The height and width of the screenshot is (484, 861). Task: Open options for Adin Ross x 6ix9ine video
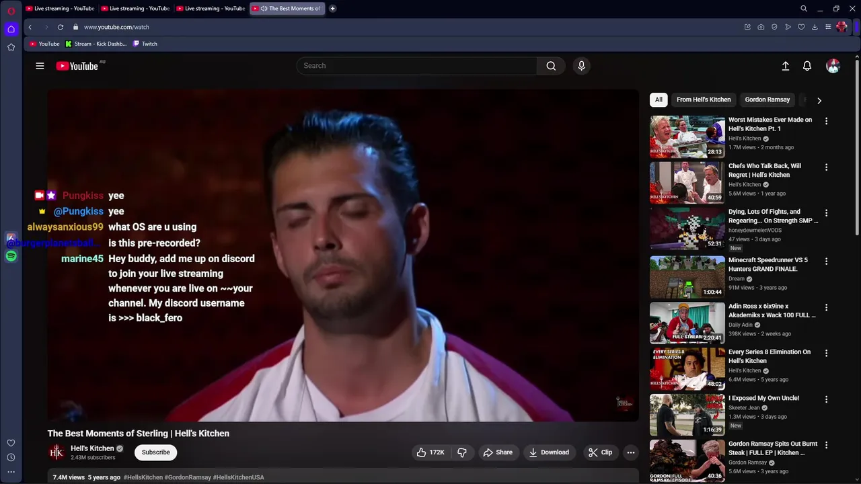pos(826,307)
